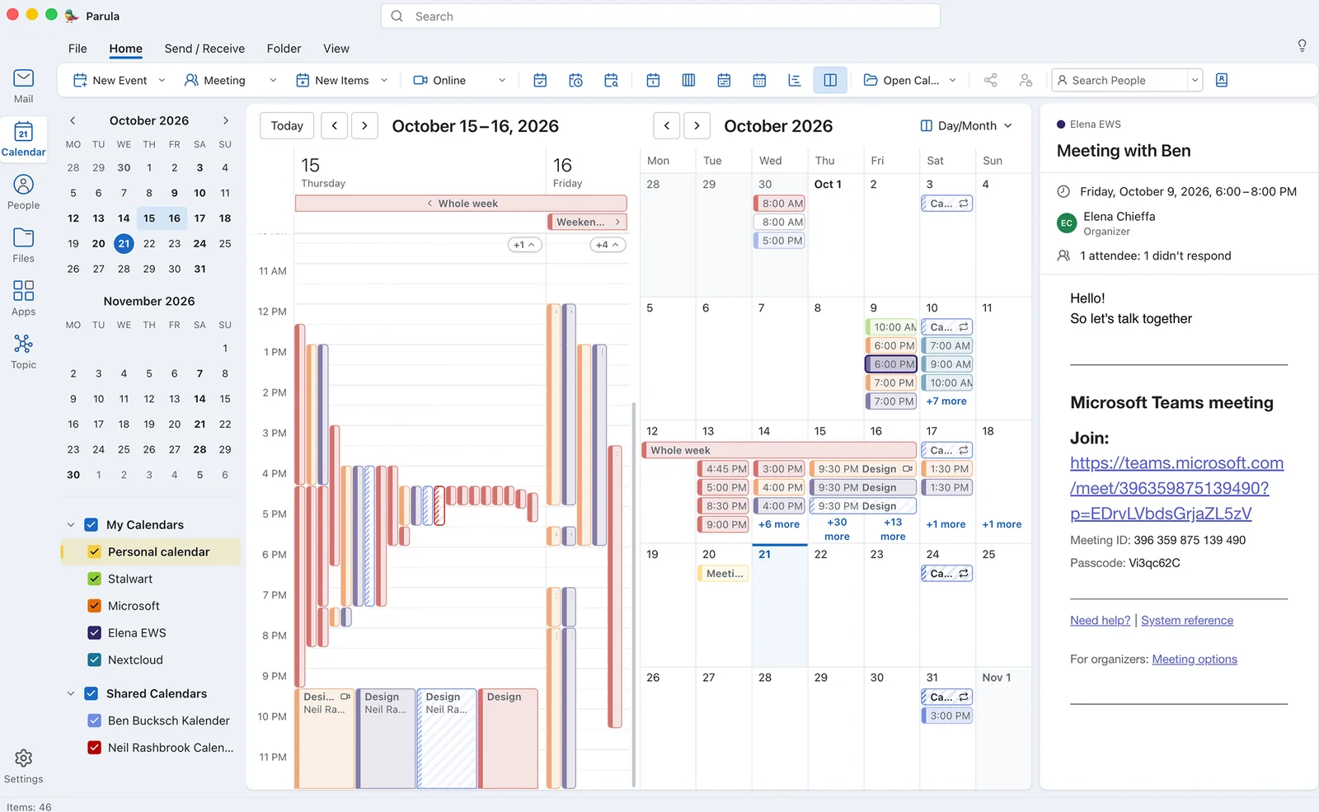Open the Topic section
This screenshot has height=812, width=1319.
click(23, 352)
